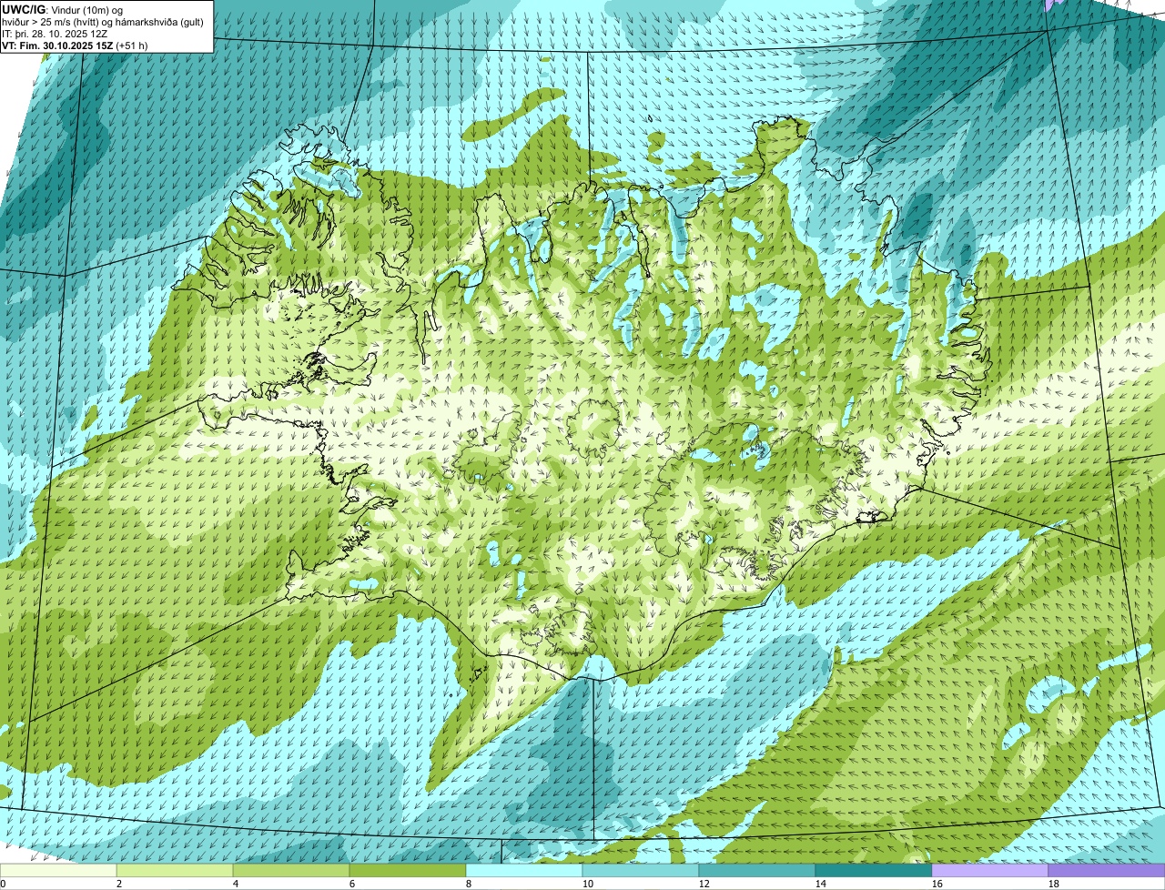1165x890 pixels.
Task: Click the 8–10 m/s light cyan legend swatch
Action: (x=524, y=870)
